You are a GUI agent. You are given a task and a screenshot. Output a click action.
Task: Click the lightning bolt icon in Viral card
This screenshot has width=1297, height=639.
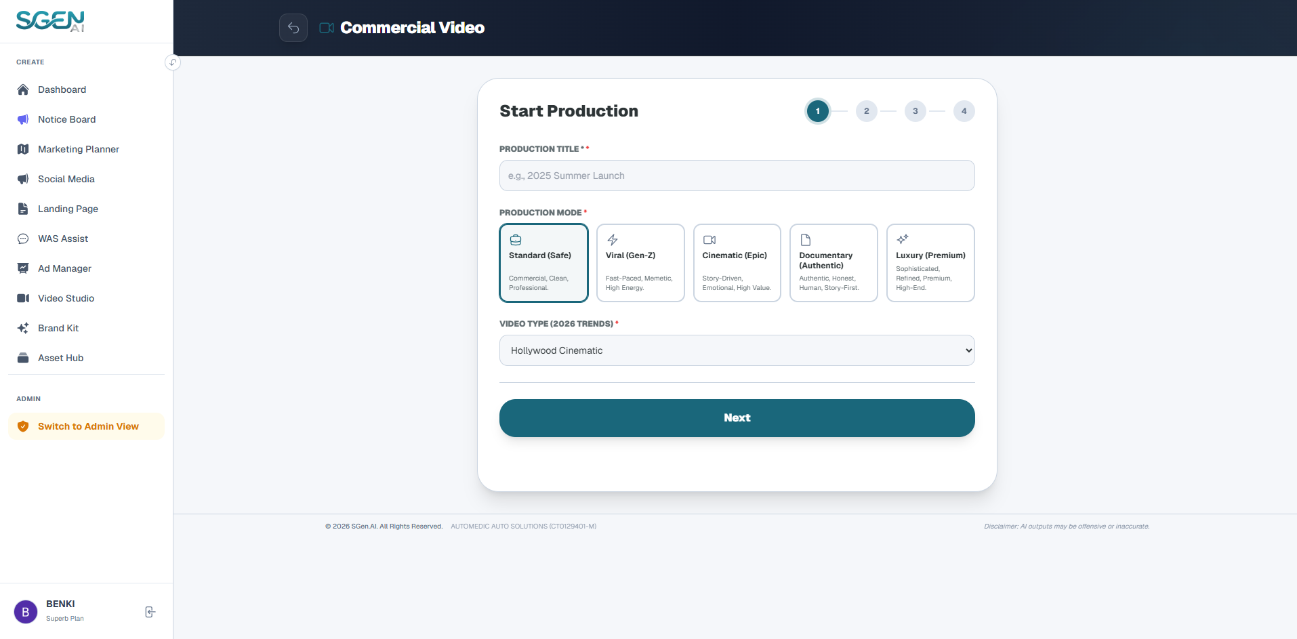[613, 240]
